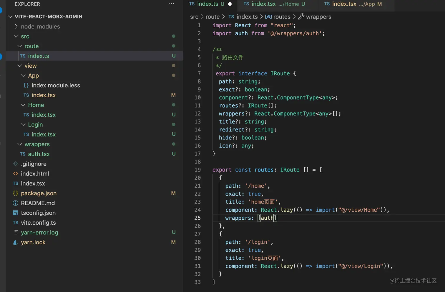Click the src breadcrumb segment
The width and height of the screenshot is (445, 292).
[x=194, y=17]
